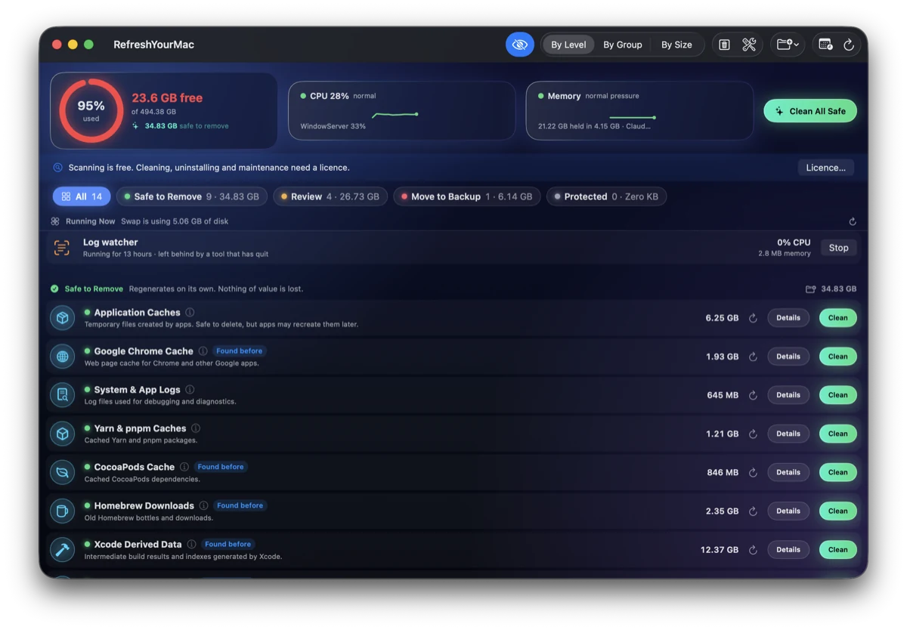Rescan Application Caches size
Image resolution: width=907 pixels, height=630 pixels.
coord(753,318)
